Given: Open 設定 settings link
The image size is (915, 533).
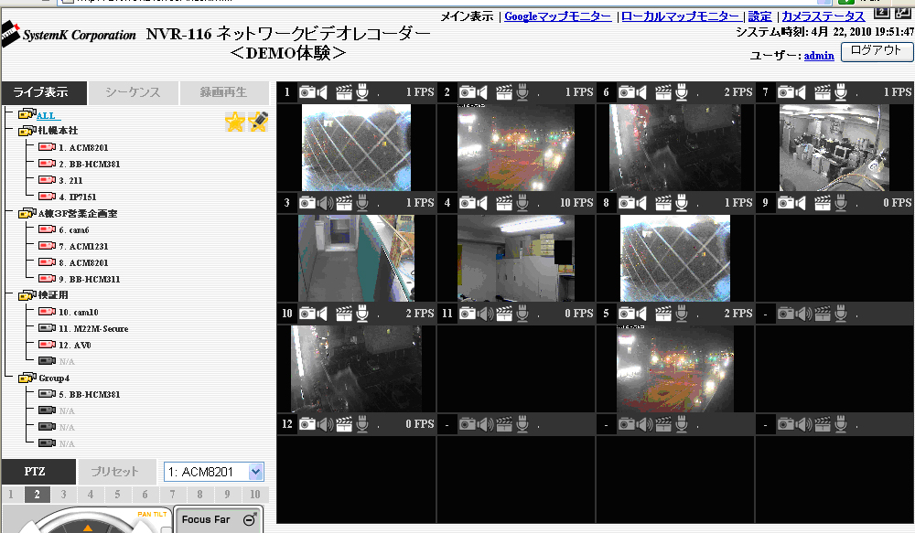Looking at the screenshot, I should coord(759,16).
